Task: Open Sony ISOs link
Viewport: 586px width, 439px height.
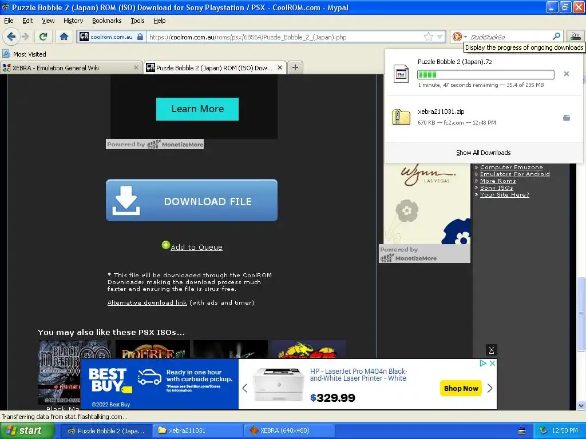Action: [496, 187]
